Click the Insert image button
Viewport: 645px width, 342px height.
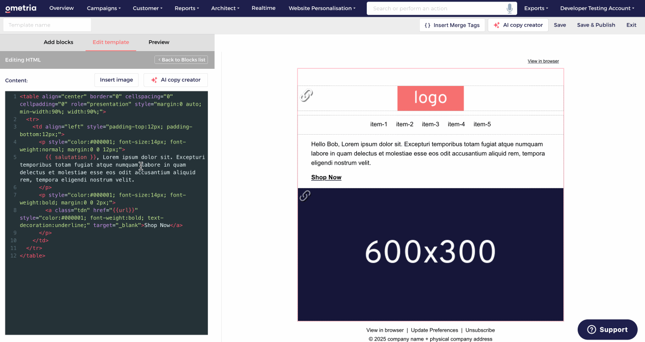coord(117,80)
